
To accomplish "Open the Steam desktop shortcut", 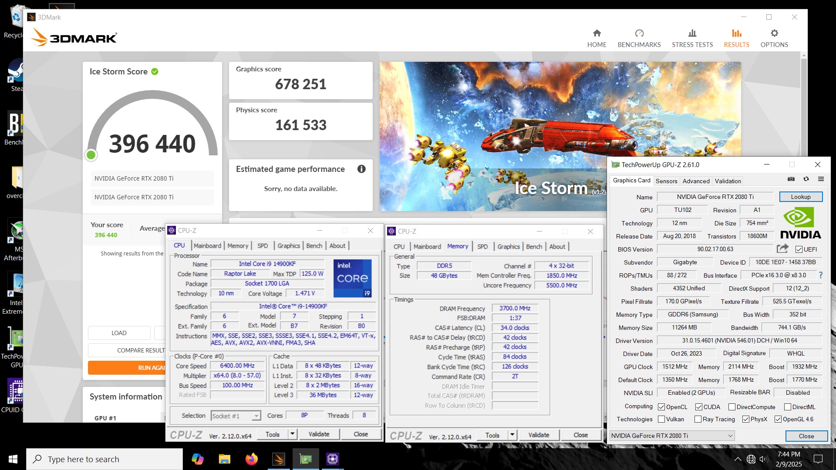I will (x=15, y=75).
